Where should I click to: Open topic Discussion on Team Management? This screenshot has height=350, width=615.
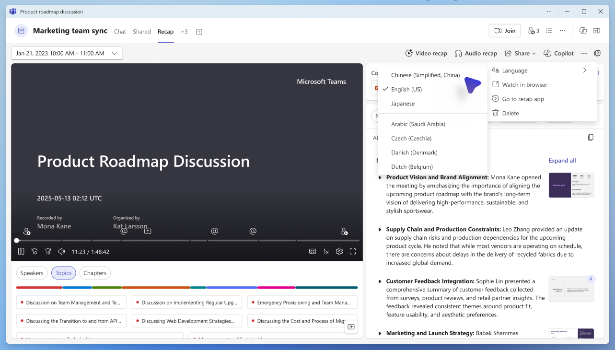71,303
